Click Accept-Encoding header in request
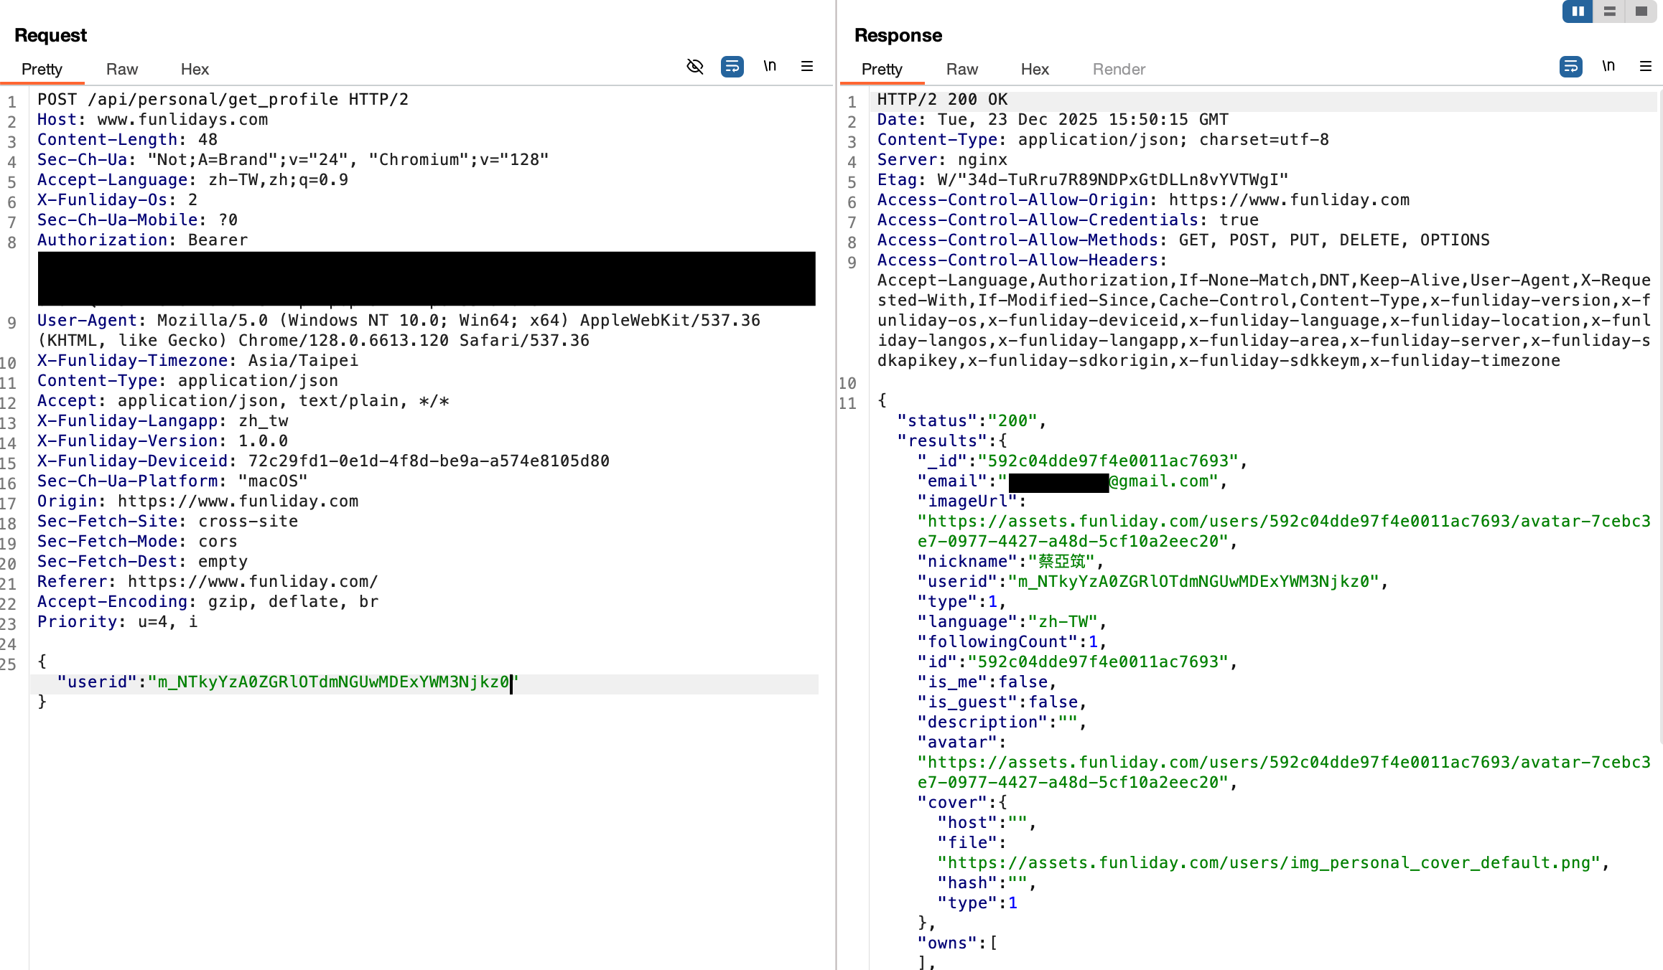Viewport: 1663px width, 970px height. point(208,602)
